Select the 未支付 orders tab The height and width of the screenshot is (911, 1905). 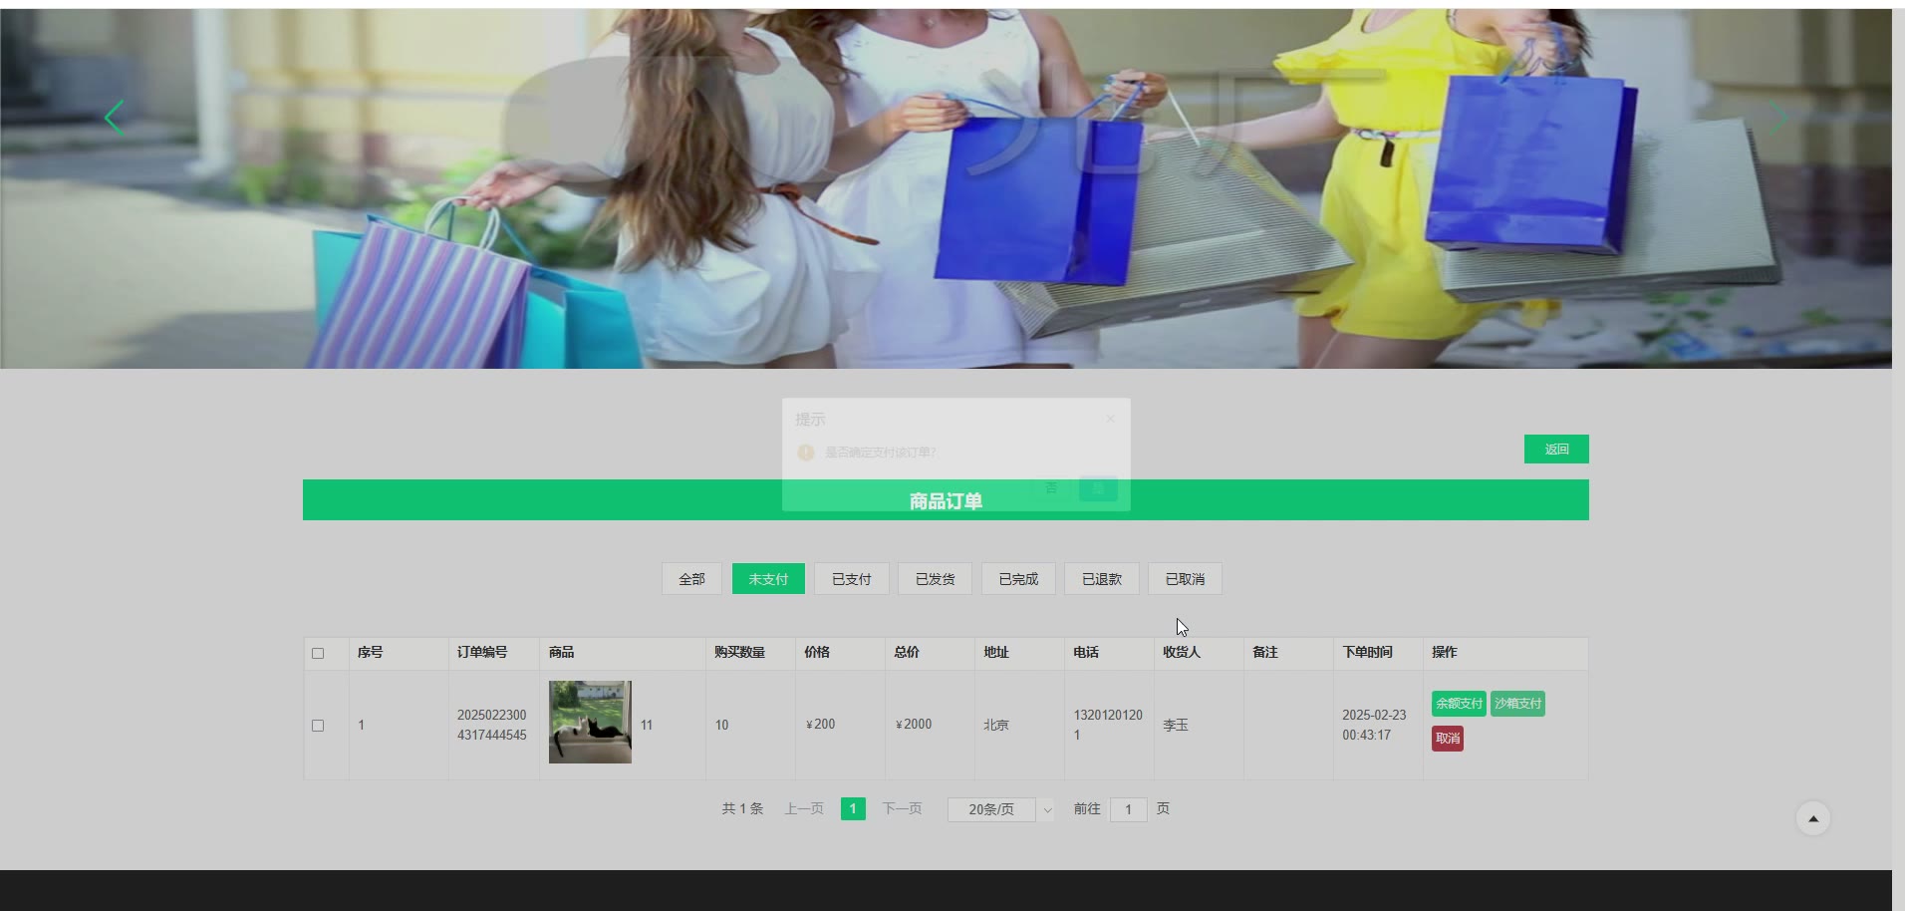tap(768, 579)
